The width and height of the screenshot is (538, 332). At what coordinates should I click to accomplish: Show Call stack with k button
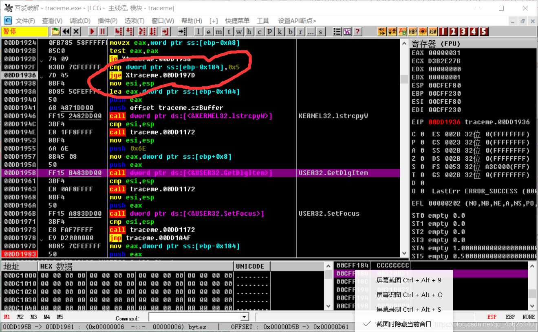point(280,31)
